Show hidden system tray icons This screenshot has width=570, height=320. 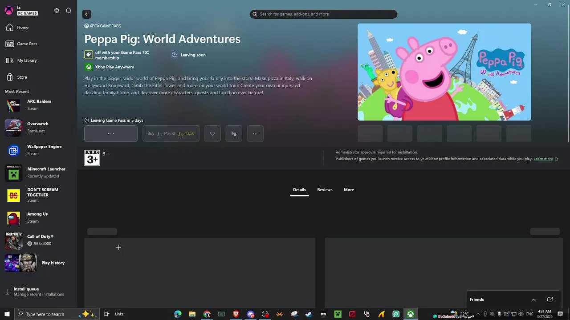(478, 314)
